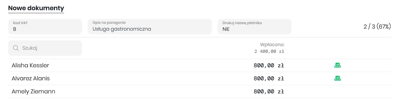Select the Amely Ziemann row
The width and height of the screenshot is (404, 112).
pos(199,91)
